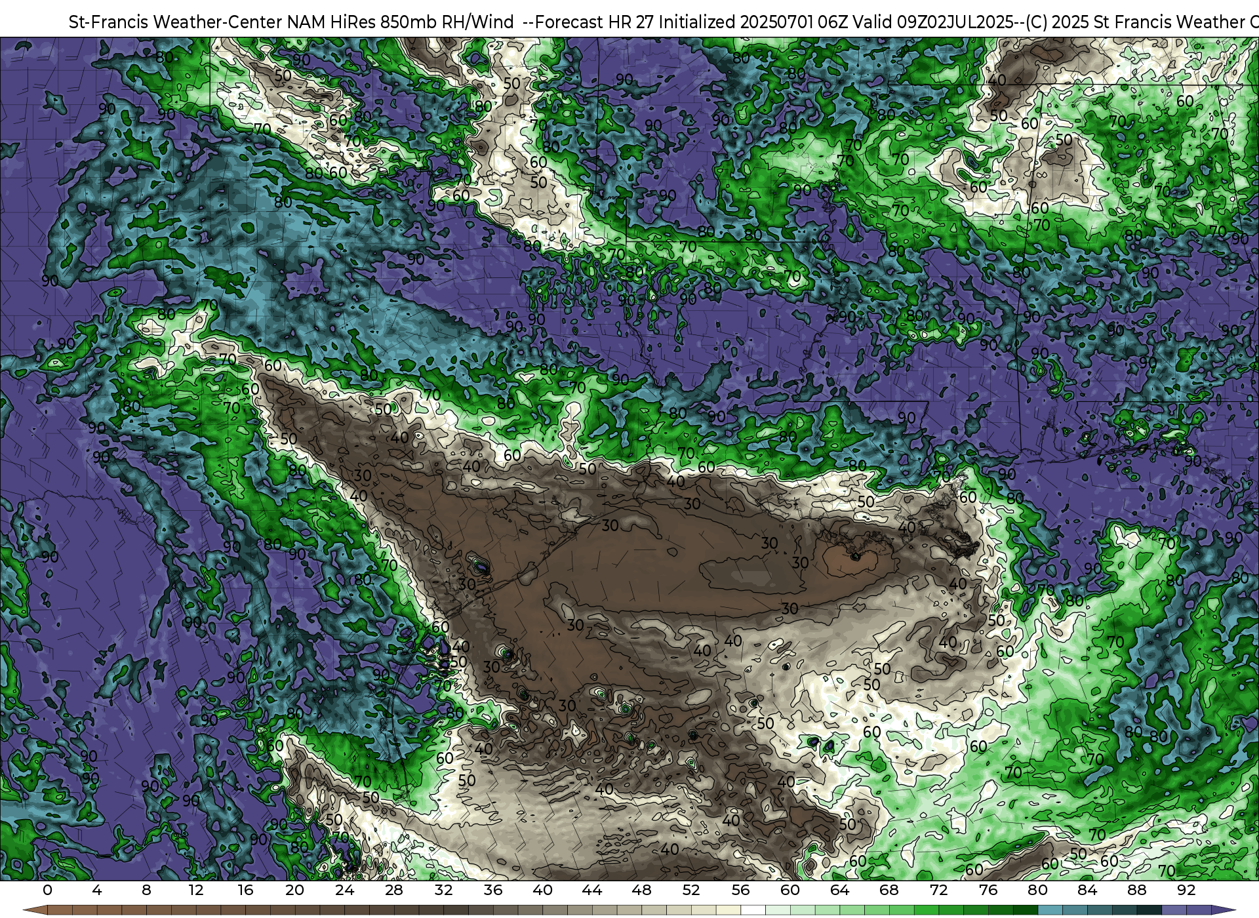Click the '84' label on the color scale
The image size is (1259, 918).
[x=1087, y=890]
